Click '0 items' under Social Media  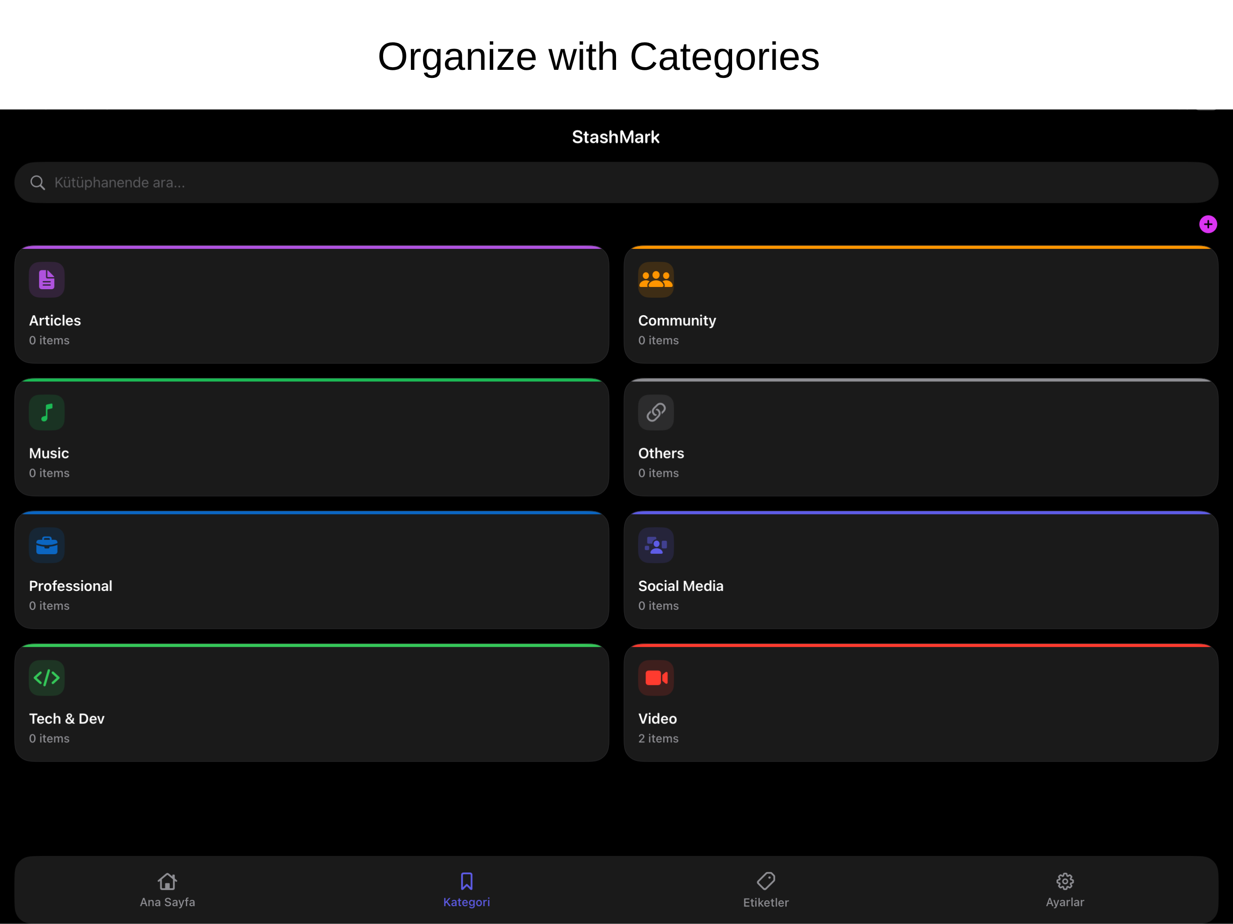(x=658, y=605)
